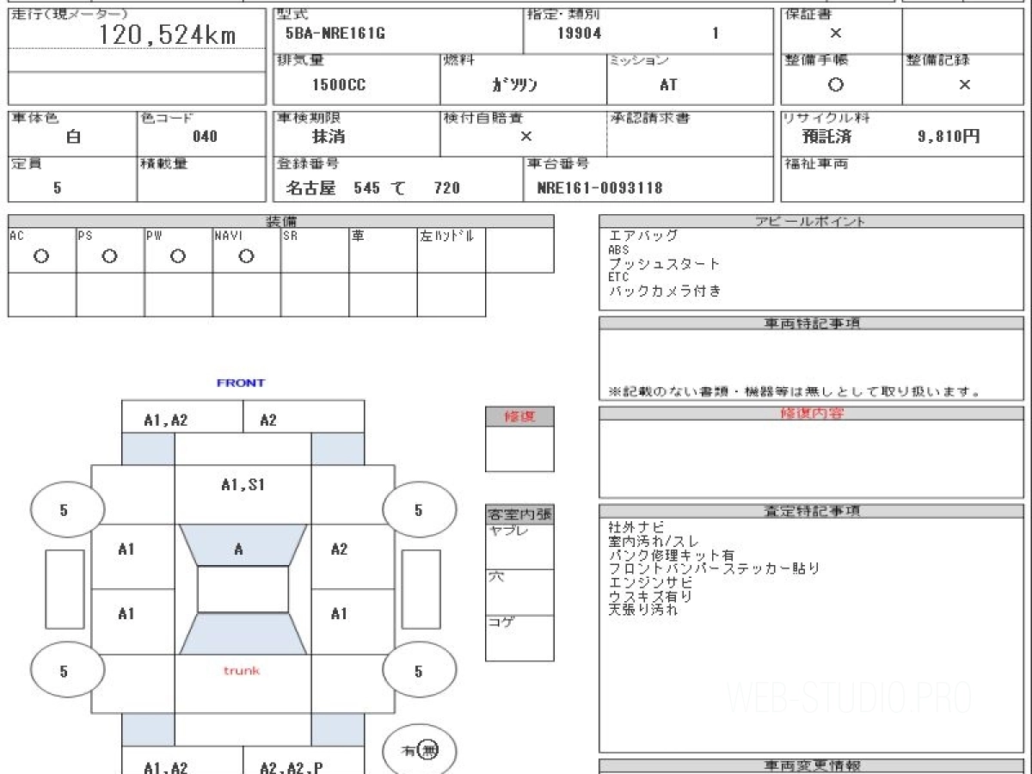Screen dimensions: 1032x774
Task: Click the front door panel marked A2
Action: coord(353,556)
